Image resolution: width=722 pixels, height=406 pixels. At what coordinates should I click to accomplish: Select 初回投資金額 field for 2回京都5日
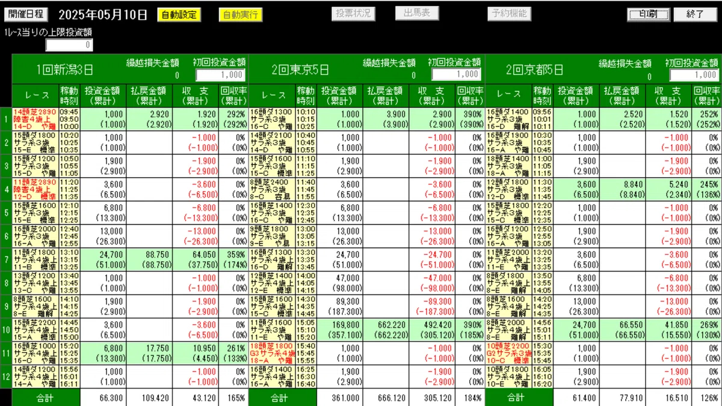(694, 74)
